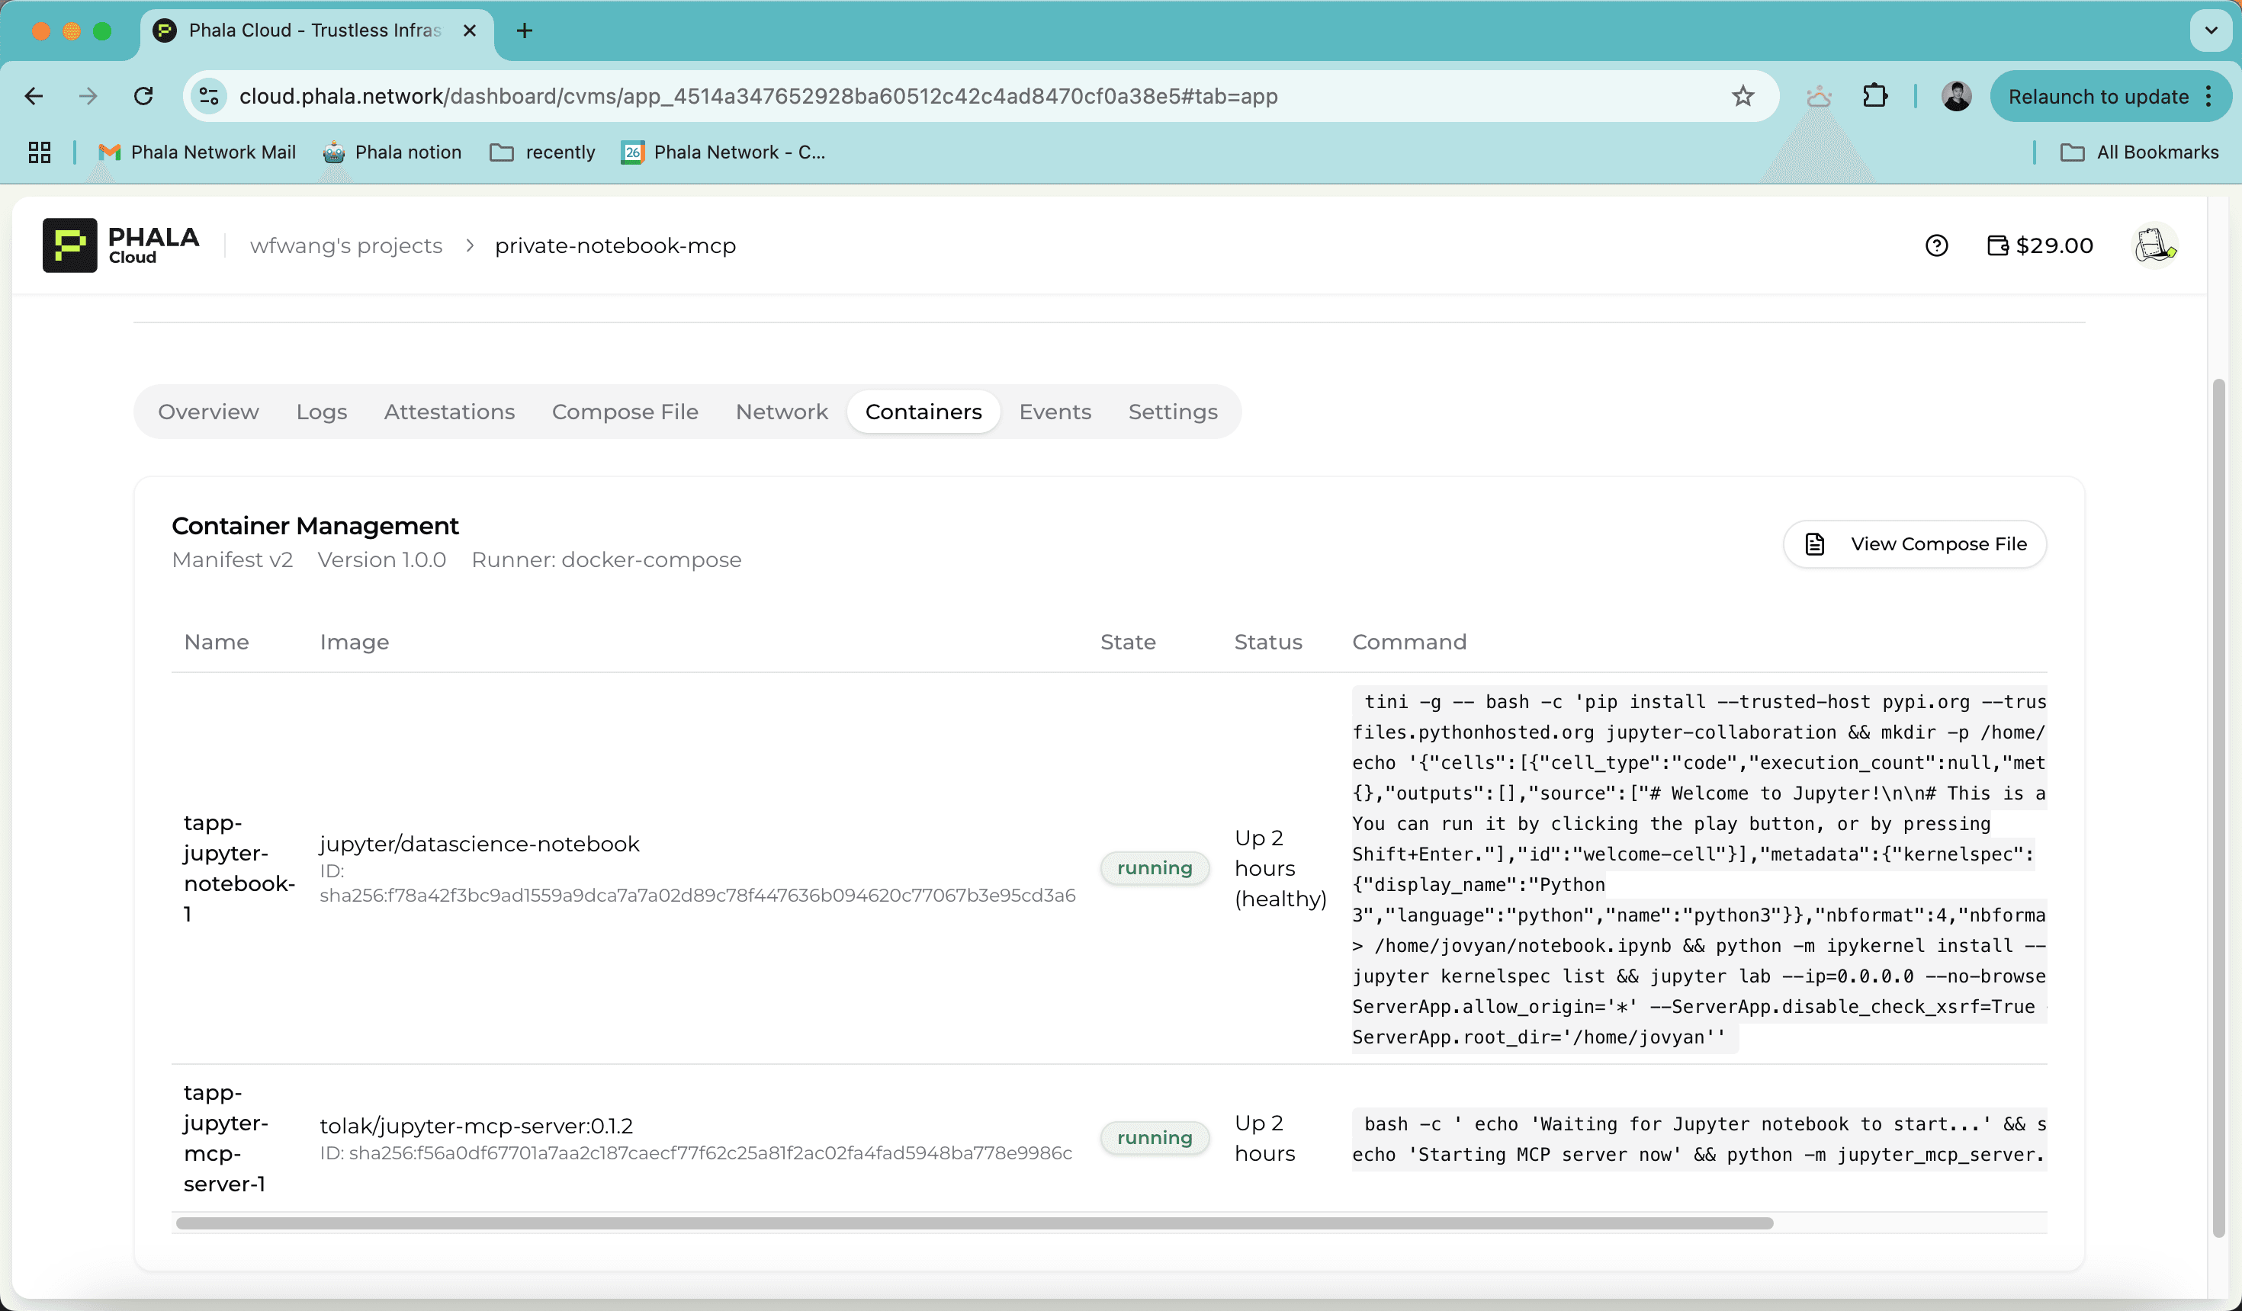Viewport: 2242px width, 1311px height.
Task: Reload the page
Action: [143, 96]
